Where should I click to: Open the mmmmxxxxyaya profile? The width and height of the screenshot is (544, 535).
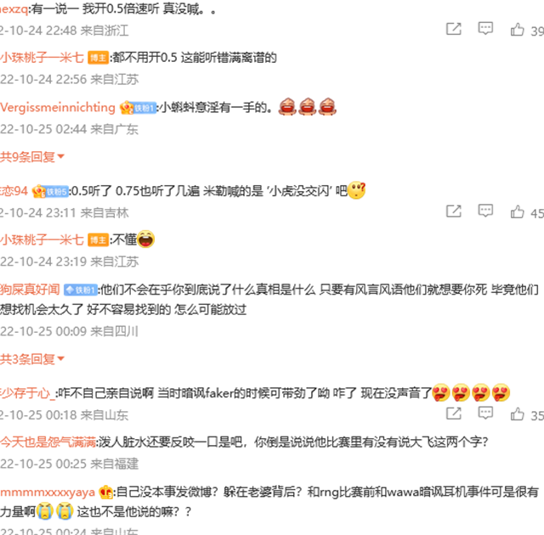pyautogui.click(x=48, y=492)
